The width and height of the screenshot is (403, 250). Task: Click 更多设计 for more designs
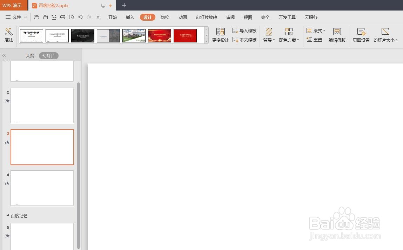[x=220, y=35]
